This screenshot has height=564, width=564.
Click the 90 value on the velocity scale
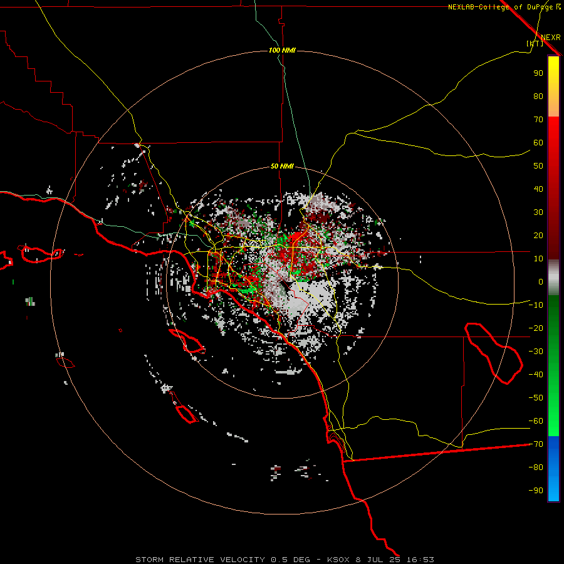(538, 73)
